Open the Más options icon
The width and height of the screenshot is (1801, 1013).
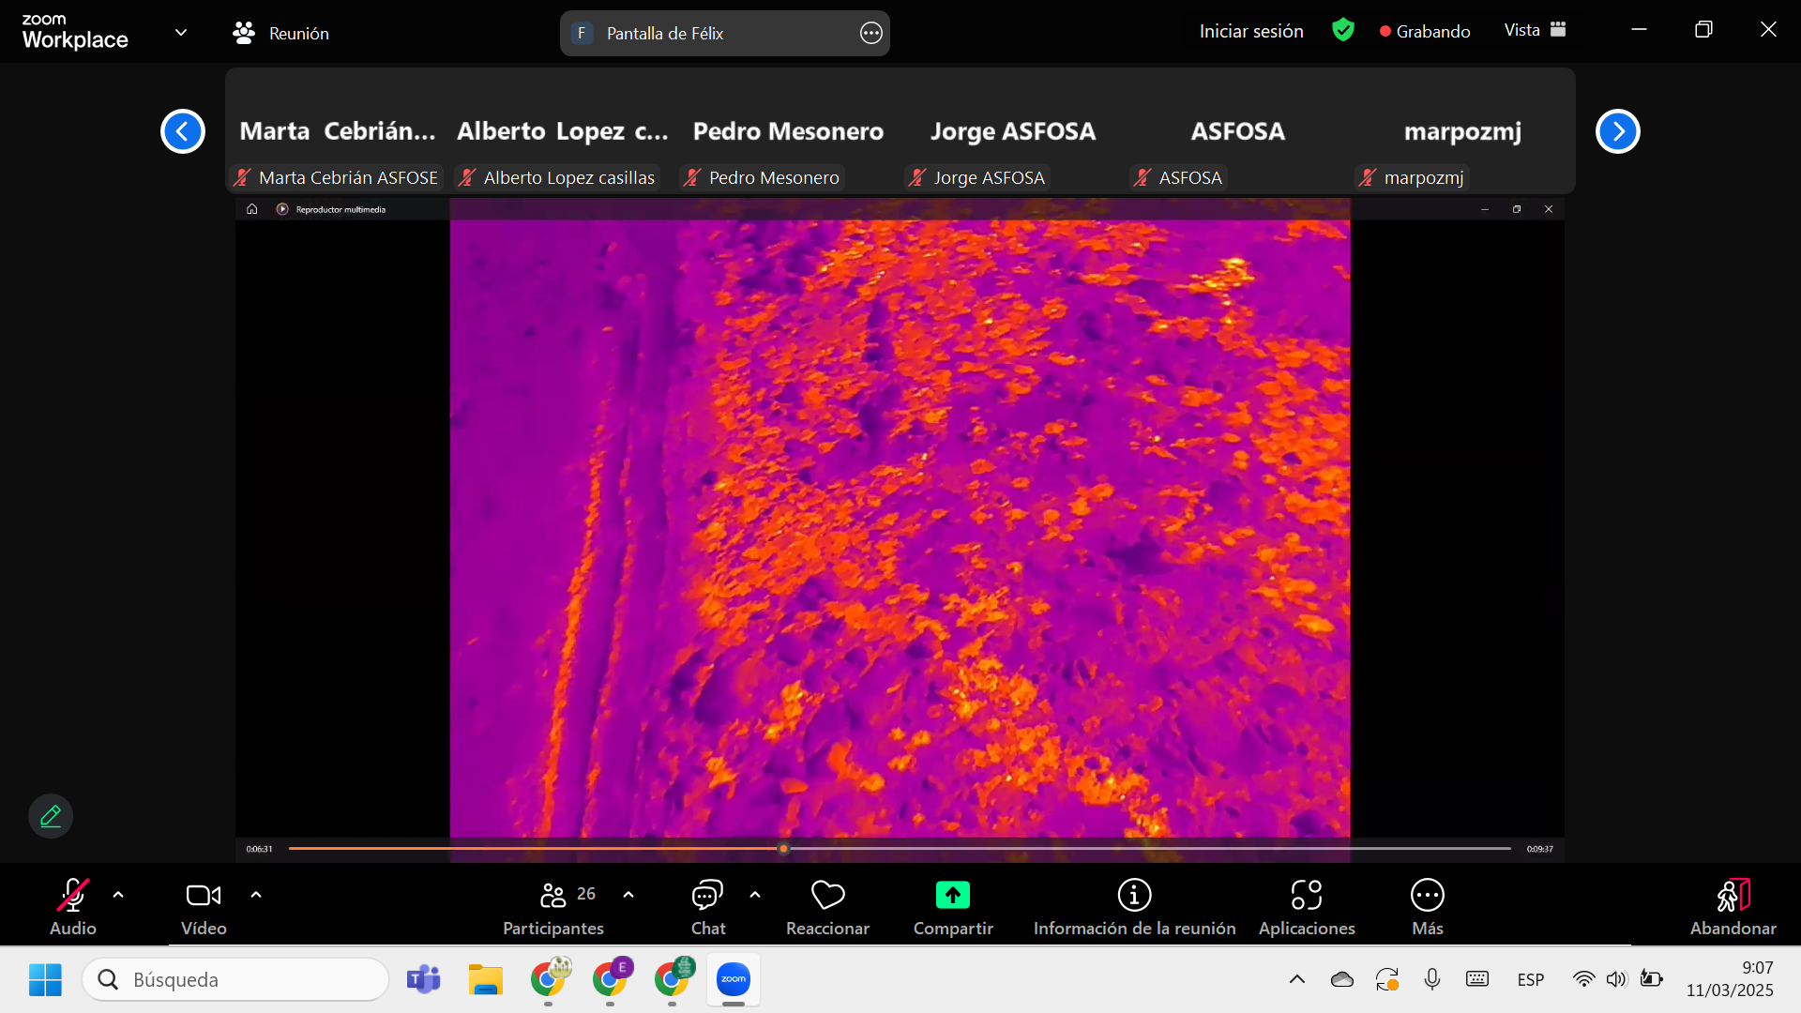(x=1427, y=896)
